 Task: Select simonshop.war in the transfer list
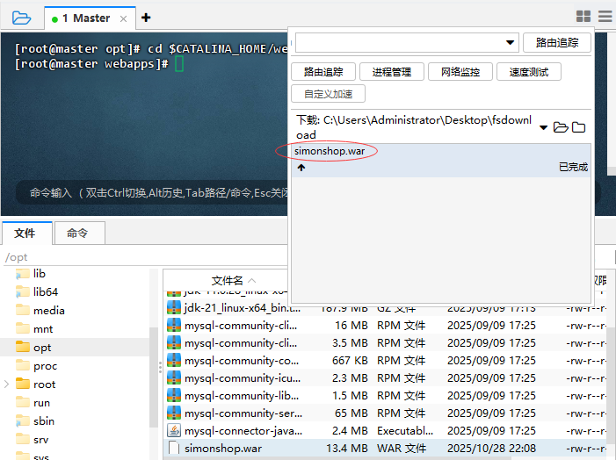tap(441, 160)
